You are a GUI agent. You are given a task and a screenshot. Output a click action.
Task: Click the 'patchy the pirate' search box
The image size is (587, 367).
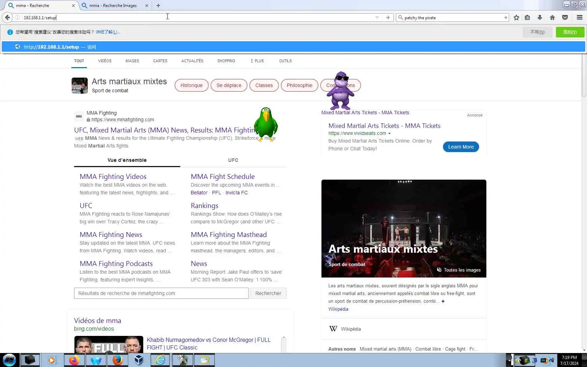click(x=453, y=17)
